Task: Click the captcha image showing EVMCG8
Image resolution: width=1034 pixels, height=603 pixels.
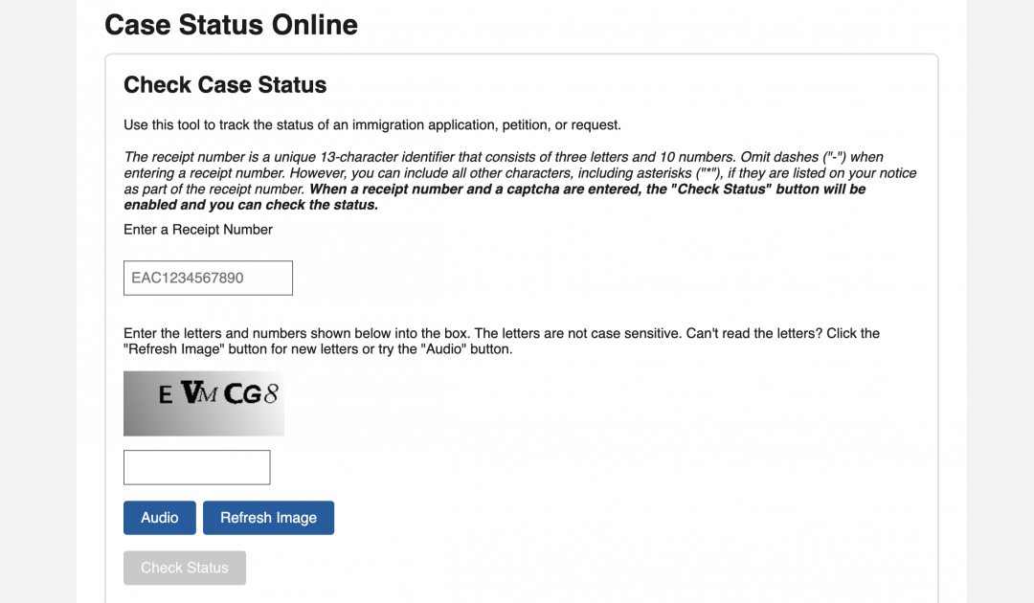Action: point(203,403)
